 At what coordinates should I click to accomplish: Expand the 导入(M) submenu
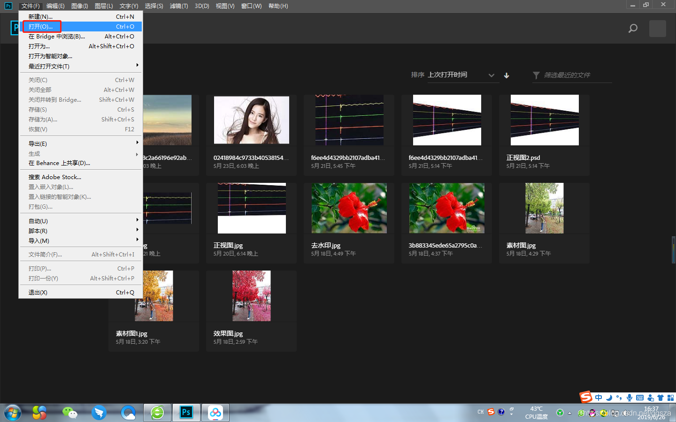80,241
